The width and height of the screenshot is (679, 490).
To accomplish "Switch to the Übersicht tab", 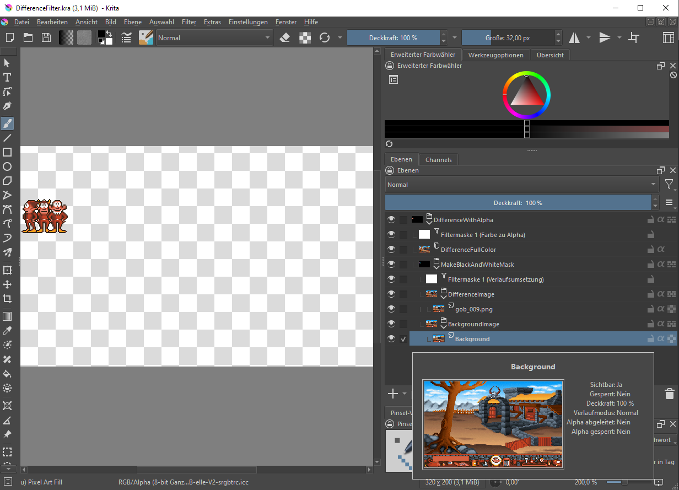I will pos(550,55).
